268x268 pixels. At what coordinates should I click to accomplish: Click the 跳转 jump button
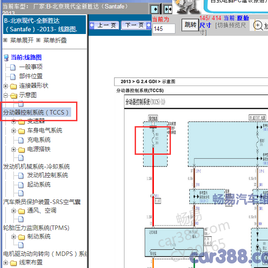(191, 25)
